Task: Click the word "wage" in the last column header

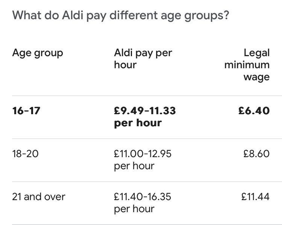Action: (x=257, y=77)
